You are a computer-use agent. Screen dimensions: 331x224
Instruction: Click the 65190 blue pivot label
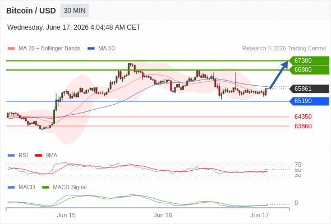309,101
